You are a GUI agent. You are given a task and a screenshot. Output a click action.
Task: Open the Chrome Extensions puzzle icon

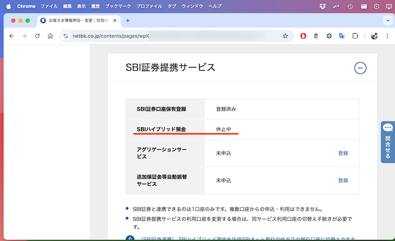(355, 36)
